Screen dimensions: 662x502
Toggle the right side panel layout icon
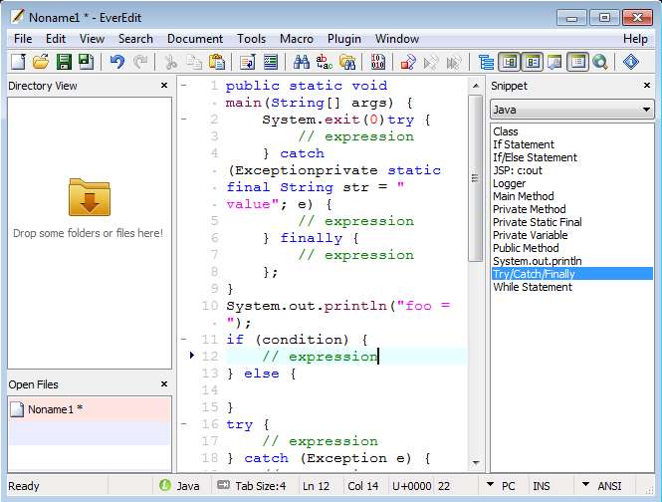(532, 62)
